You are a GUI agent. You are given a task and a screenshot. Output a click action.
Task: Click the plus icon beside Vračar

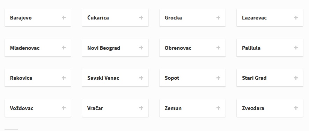141,108
